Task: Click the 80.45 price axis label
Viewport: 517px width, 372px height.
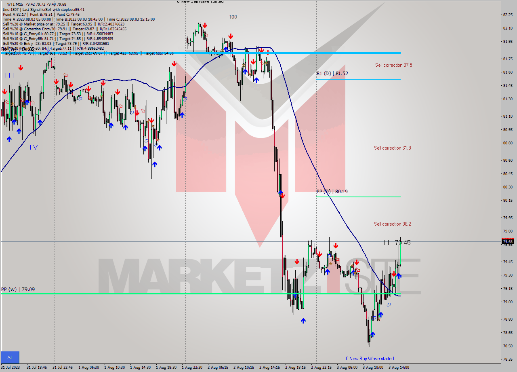Action: pyautogui.click(x=508, y=173)
